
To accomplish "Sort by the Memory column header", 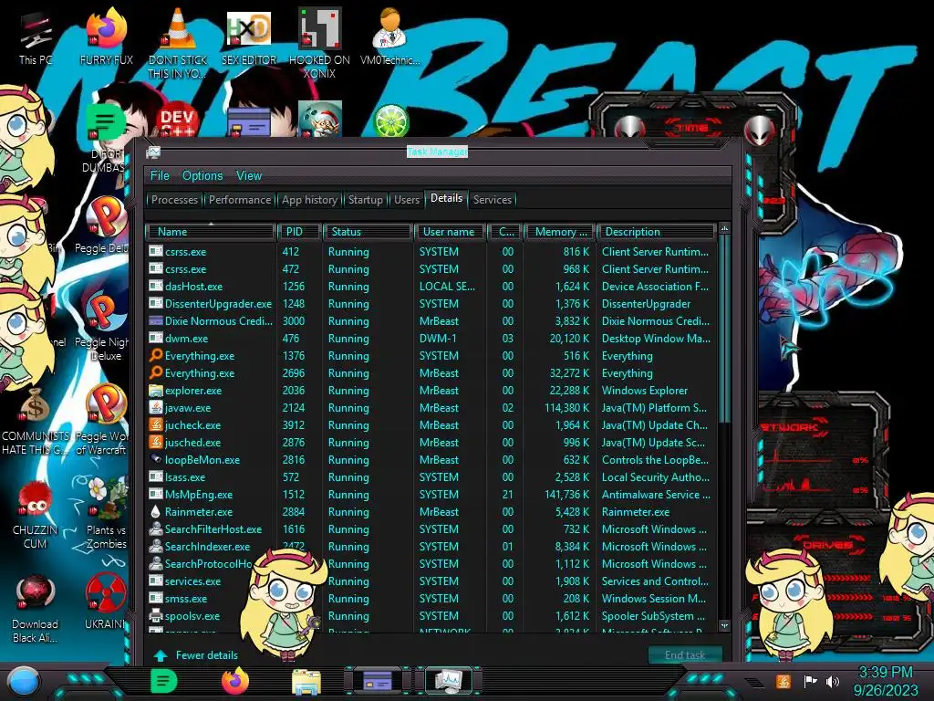I will [x=559, y=231].
